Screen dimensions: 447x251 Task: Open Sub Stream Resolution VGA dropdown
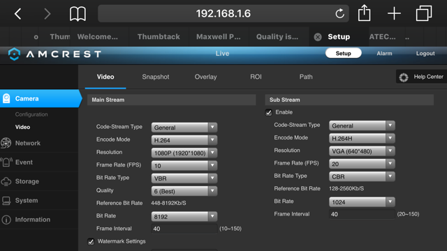[x=362, y=151]
